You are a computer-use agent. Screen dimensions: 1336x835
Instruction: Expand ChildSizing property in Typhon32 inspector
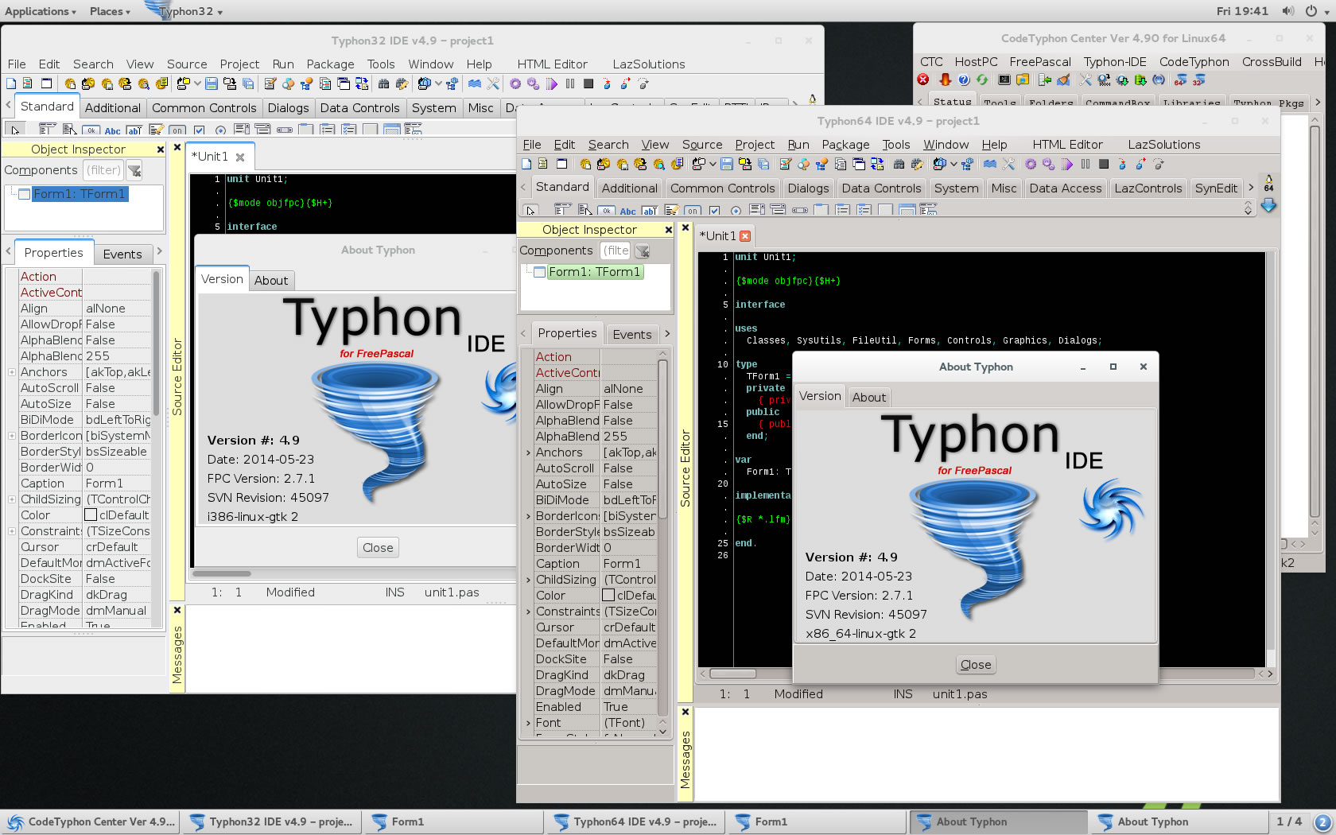click(12, 499)
